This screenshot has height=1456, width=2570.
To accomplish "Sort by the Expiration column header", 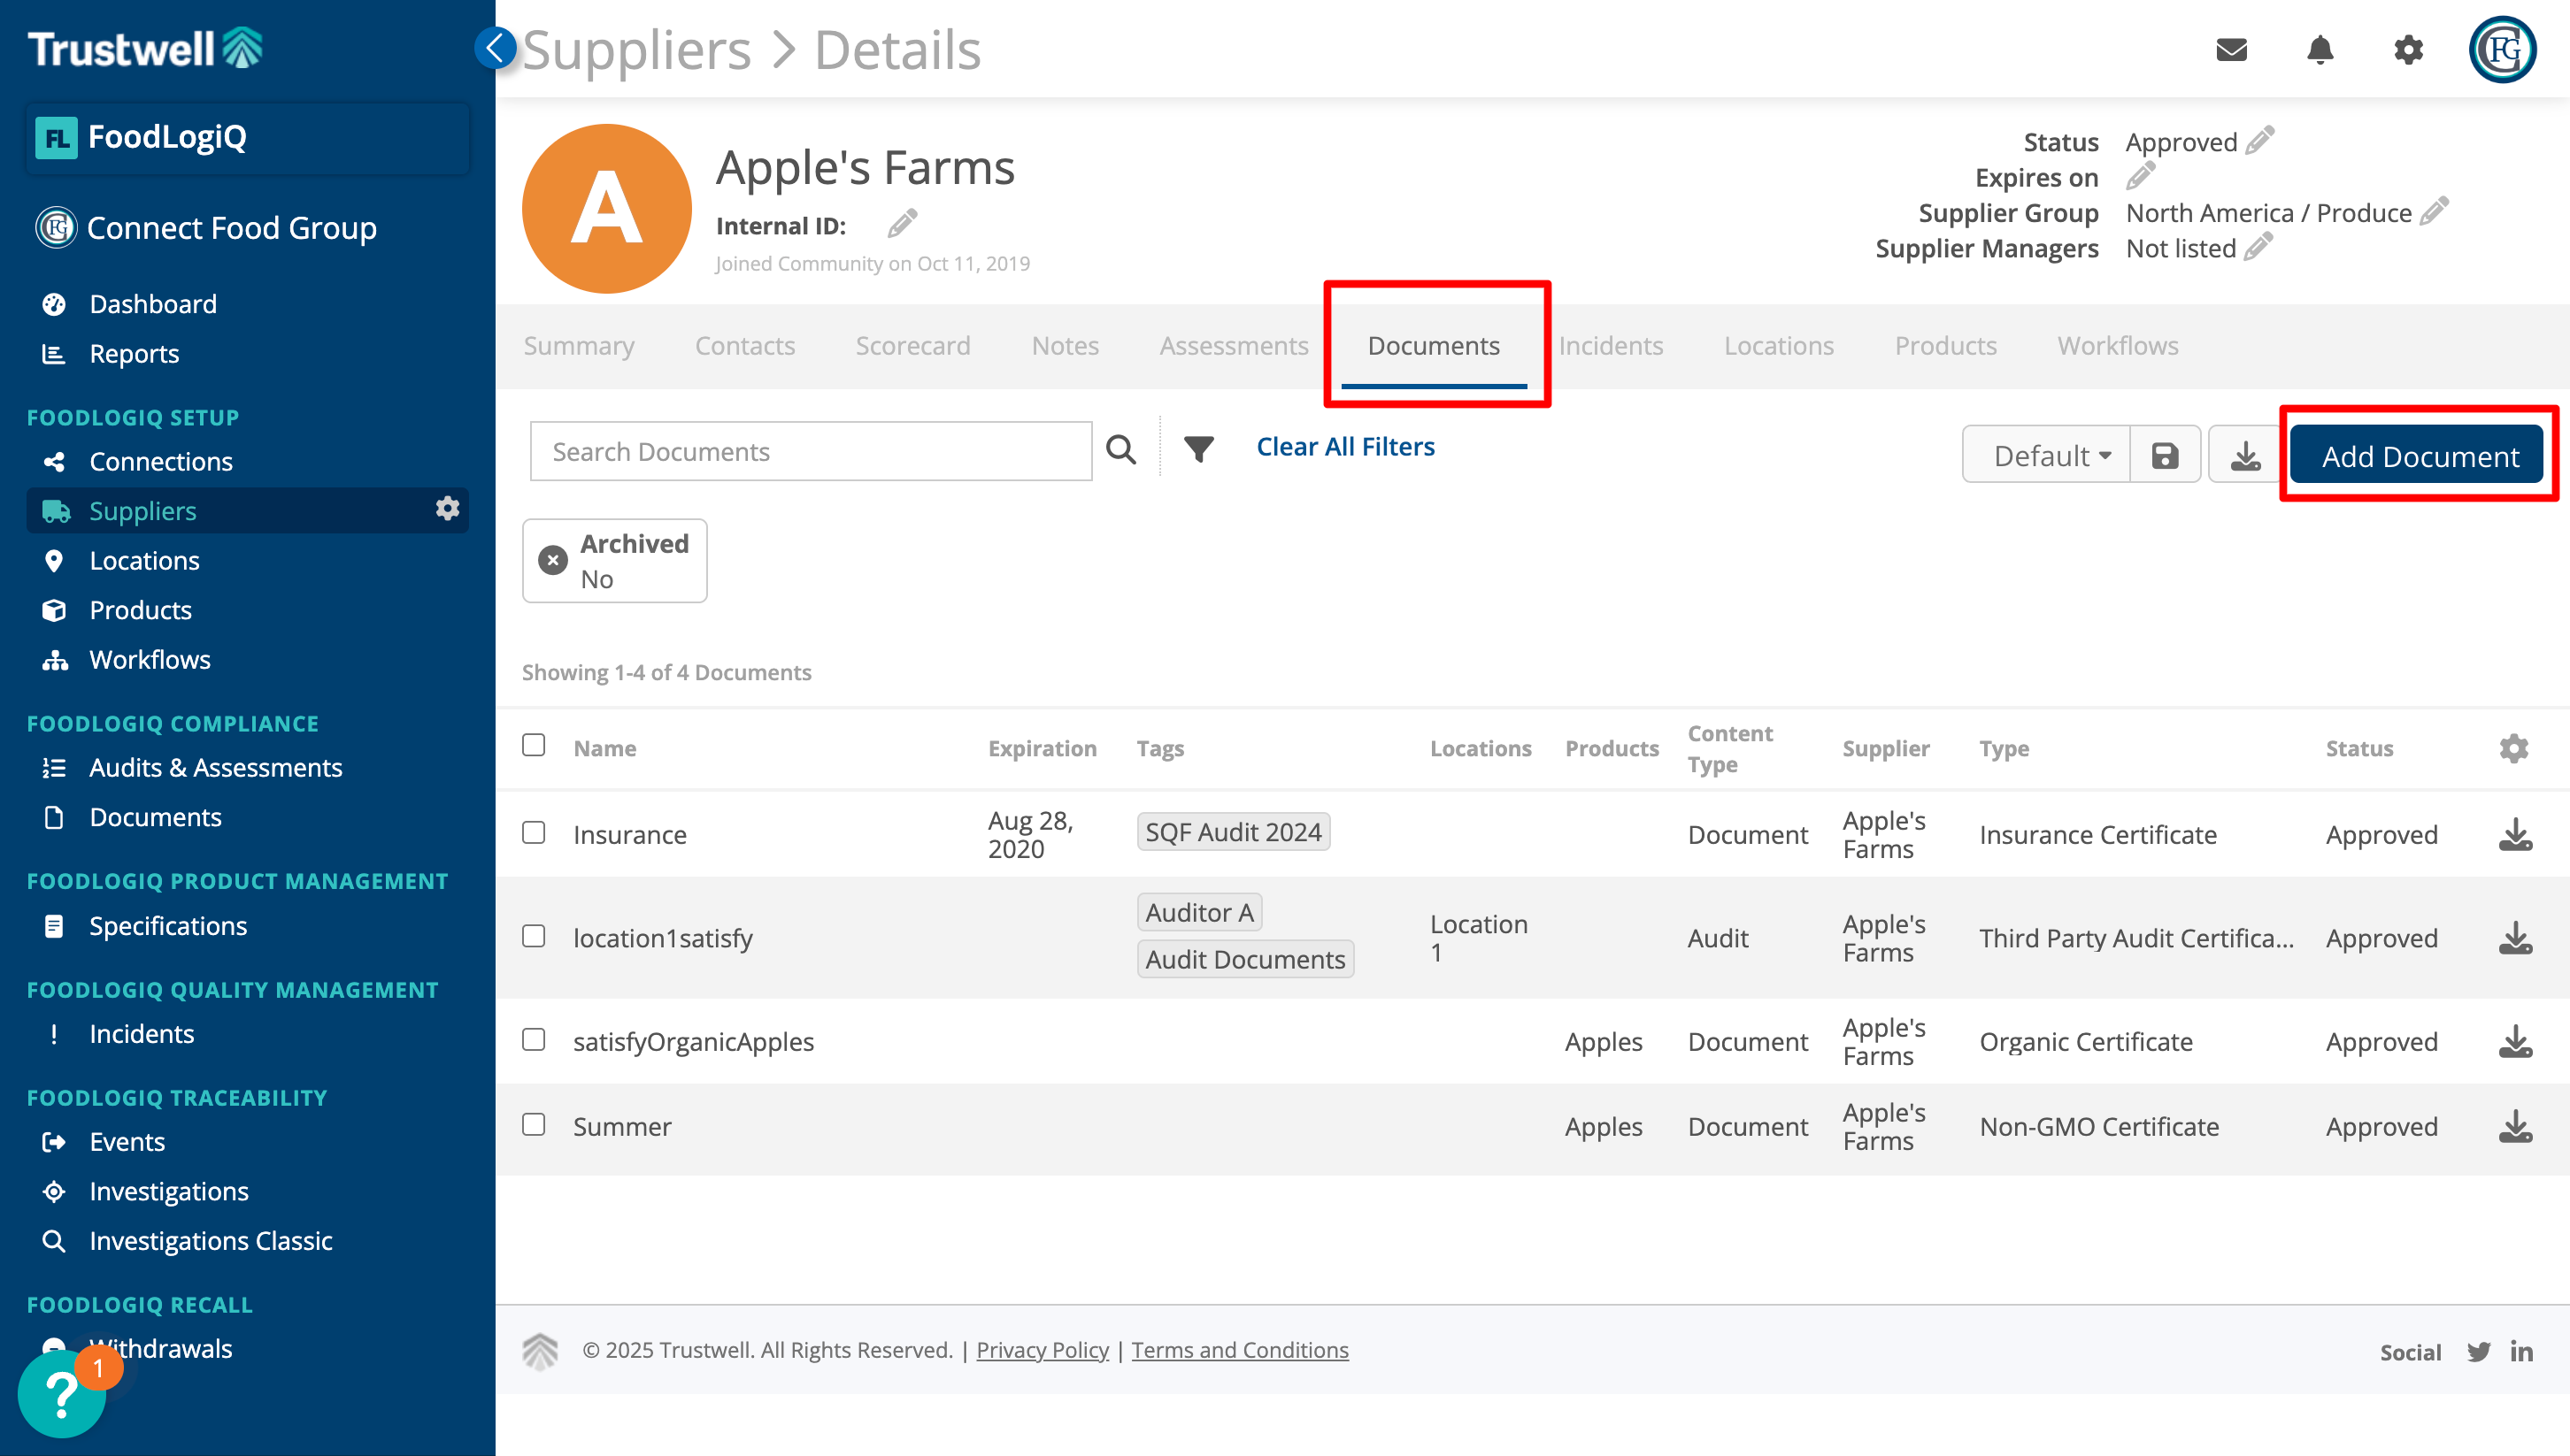I will pyautogui.click(x=1042, y=748).
